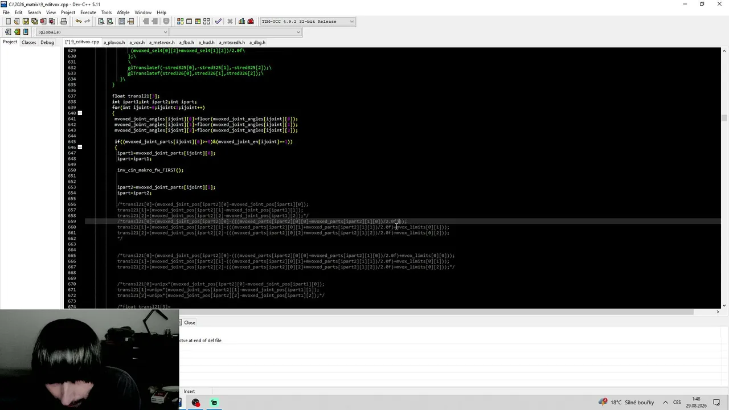Open the Search menu

[x=34, y=12]
